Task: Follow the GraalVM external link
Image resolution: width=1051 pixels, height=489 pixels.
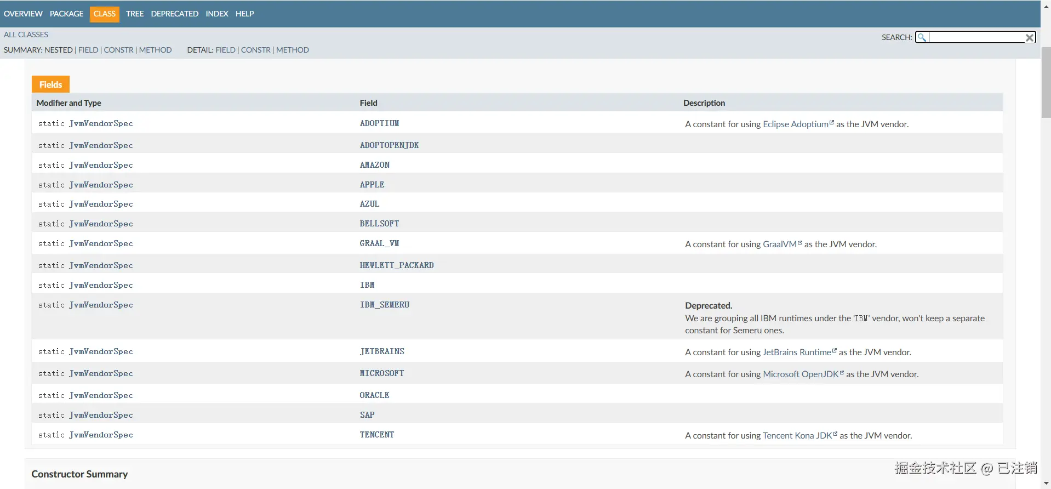Action: (782, 244)
